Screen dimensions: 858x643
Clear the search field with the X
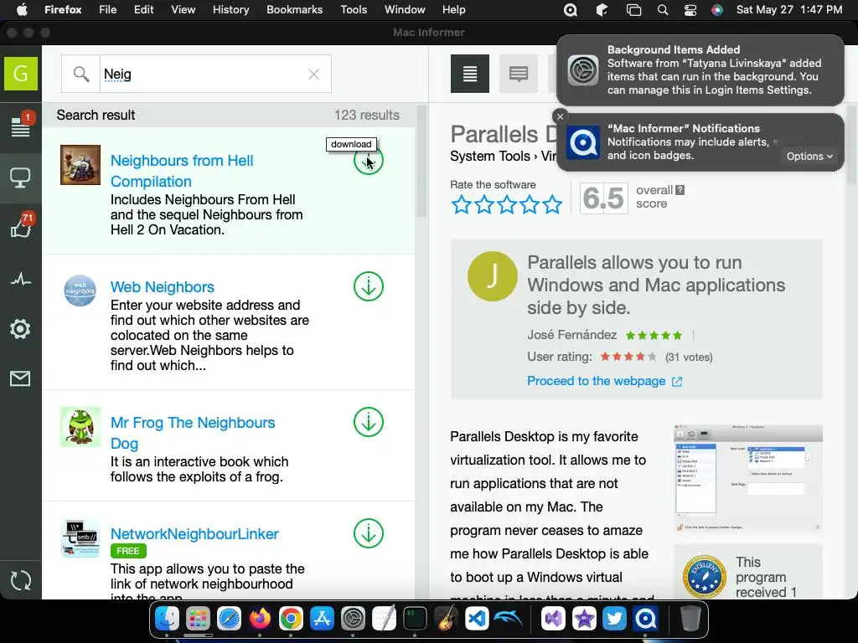click(x=313, y=74)
